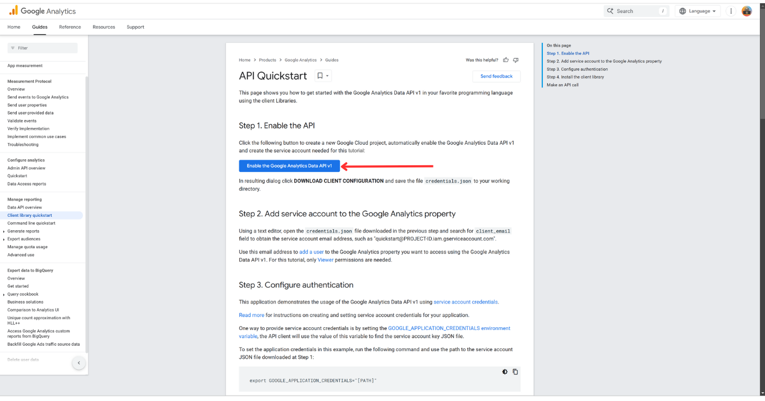Open Troubleshooting in sidebar
The width and height of the screenshot is (765, 401).
click(23, 145)
